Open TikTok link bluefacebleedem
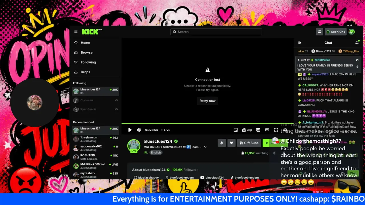Image resolution: width=365 pixels, height=205 pixels. (244, 178)
